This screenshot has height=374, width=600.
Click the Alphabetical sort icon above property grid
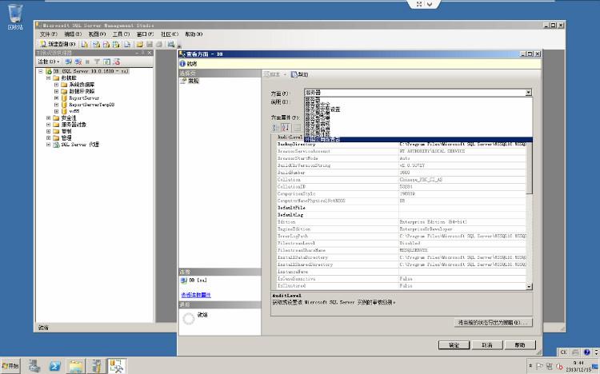click(286, 127)
